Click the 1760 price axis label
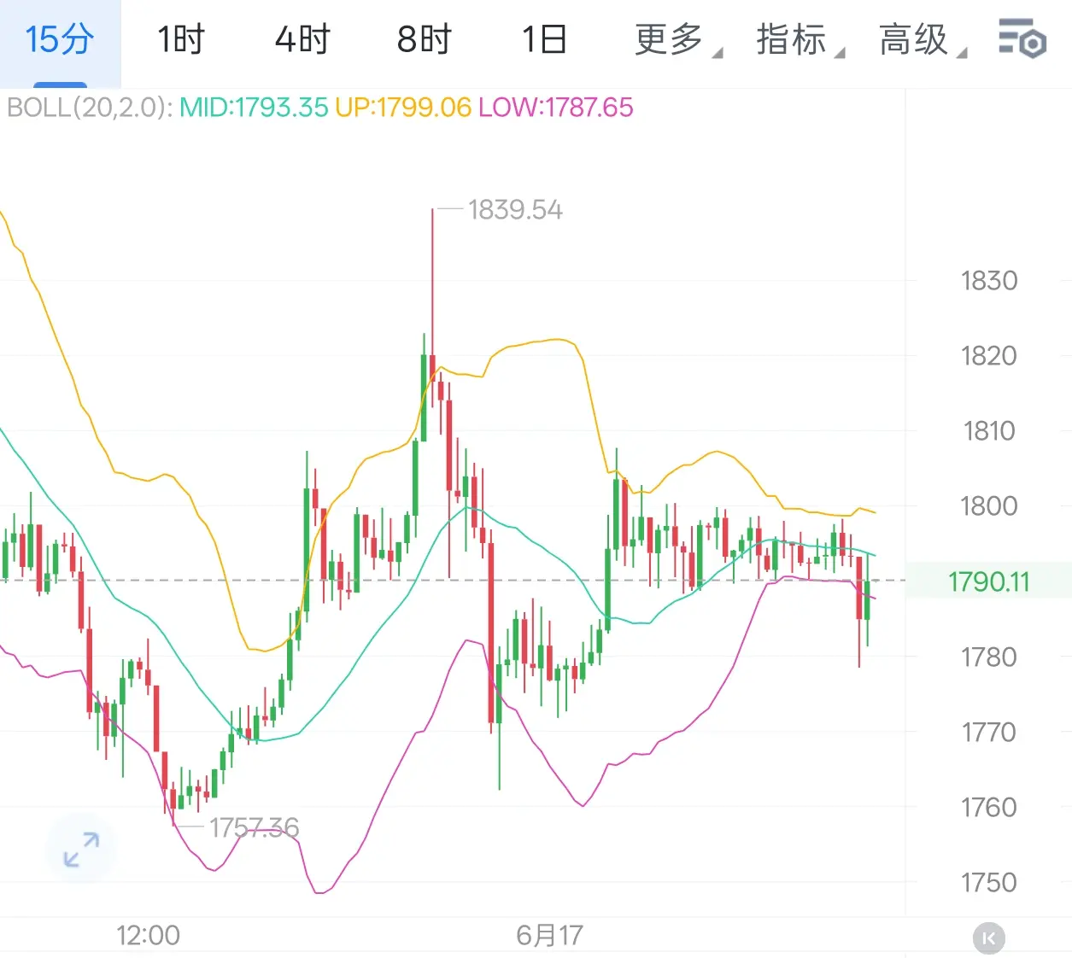 pyautogui.click(x=989, y=807)
